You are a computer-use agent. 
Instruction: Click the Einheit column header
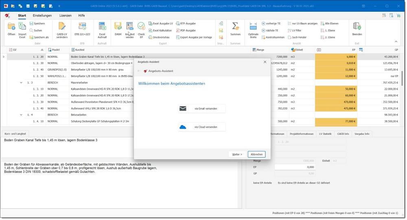tap(302, 50)
